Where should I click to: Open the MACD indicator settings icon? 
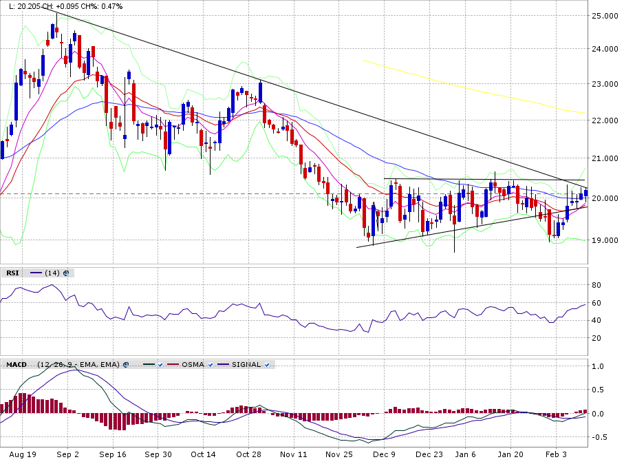pos(126,364)
